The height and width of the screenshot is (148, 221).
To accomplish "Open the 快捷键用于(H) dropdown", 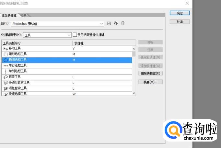I will click(47, 35).
